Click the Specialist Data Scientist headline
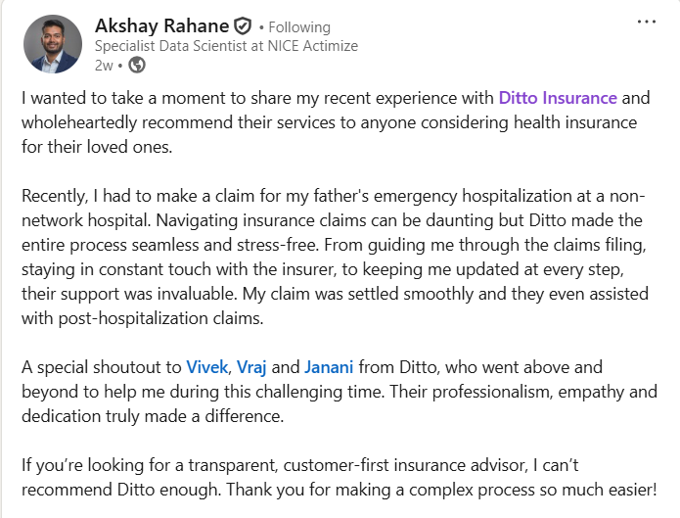This screenshot has width=680, height=518. click(x=225, y=46)
